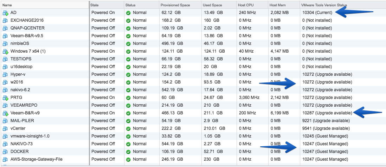Screen dimensions: 386x167
Task: Click the VM icon next to AWS-Storage-Gateway-File
Action: point(5,159)
